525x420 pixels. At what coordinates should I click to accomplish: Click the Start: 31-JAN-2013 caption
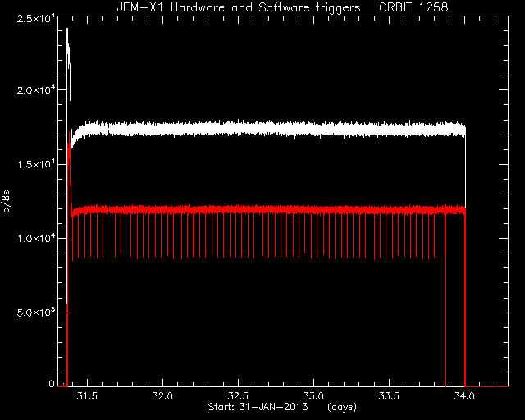(258, 407)
